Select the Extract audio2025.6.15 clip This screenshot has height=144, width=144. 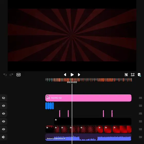[88, 137]
